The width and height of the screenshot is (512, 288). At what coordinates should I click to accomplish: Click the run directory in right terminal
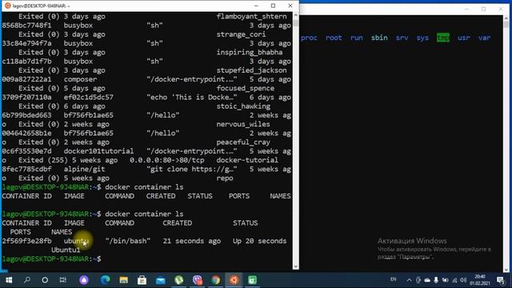click(356, 38)
